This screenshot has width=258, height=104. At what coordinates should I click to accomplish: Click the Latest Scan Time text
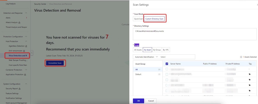(64, 56)
